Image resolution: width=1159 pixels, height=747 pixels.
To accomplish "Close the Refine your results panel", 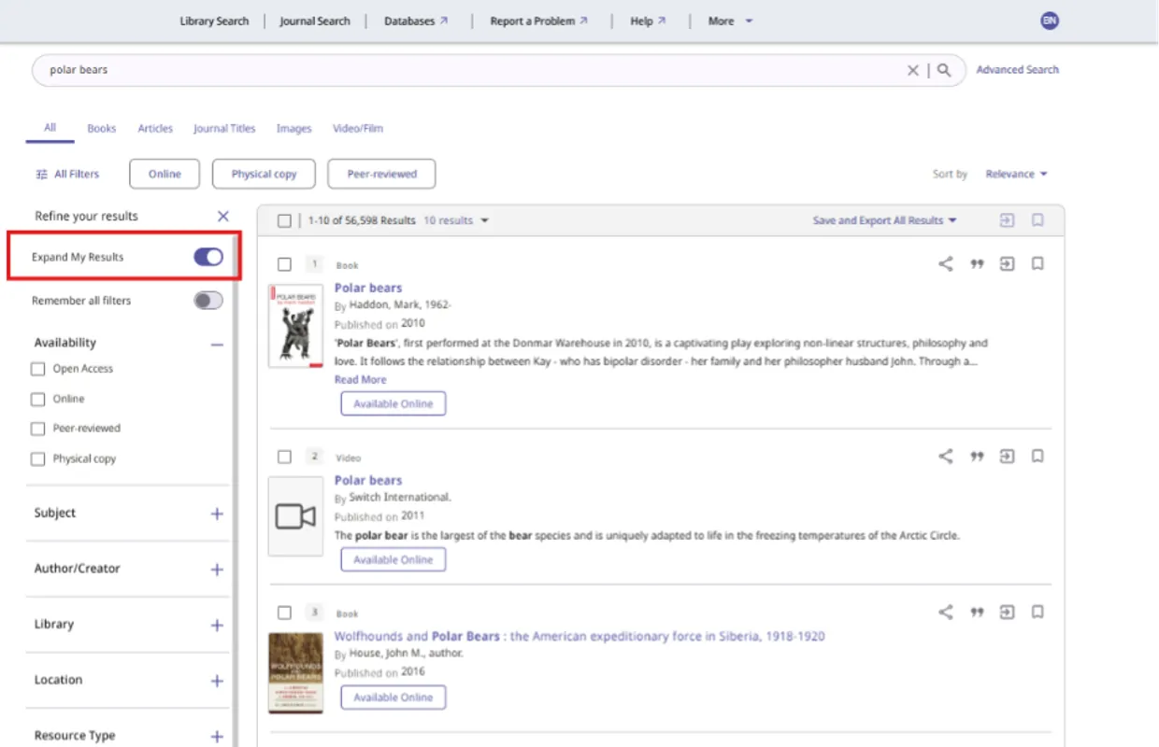I will coord(222,216).
